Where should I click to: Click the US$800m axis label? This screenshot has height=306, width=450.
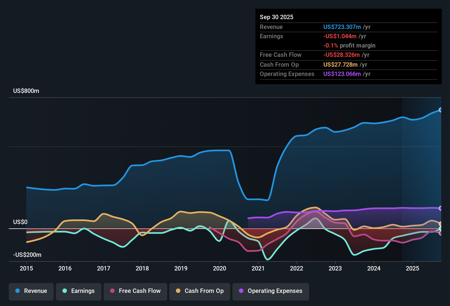26,91
